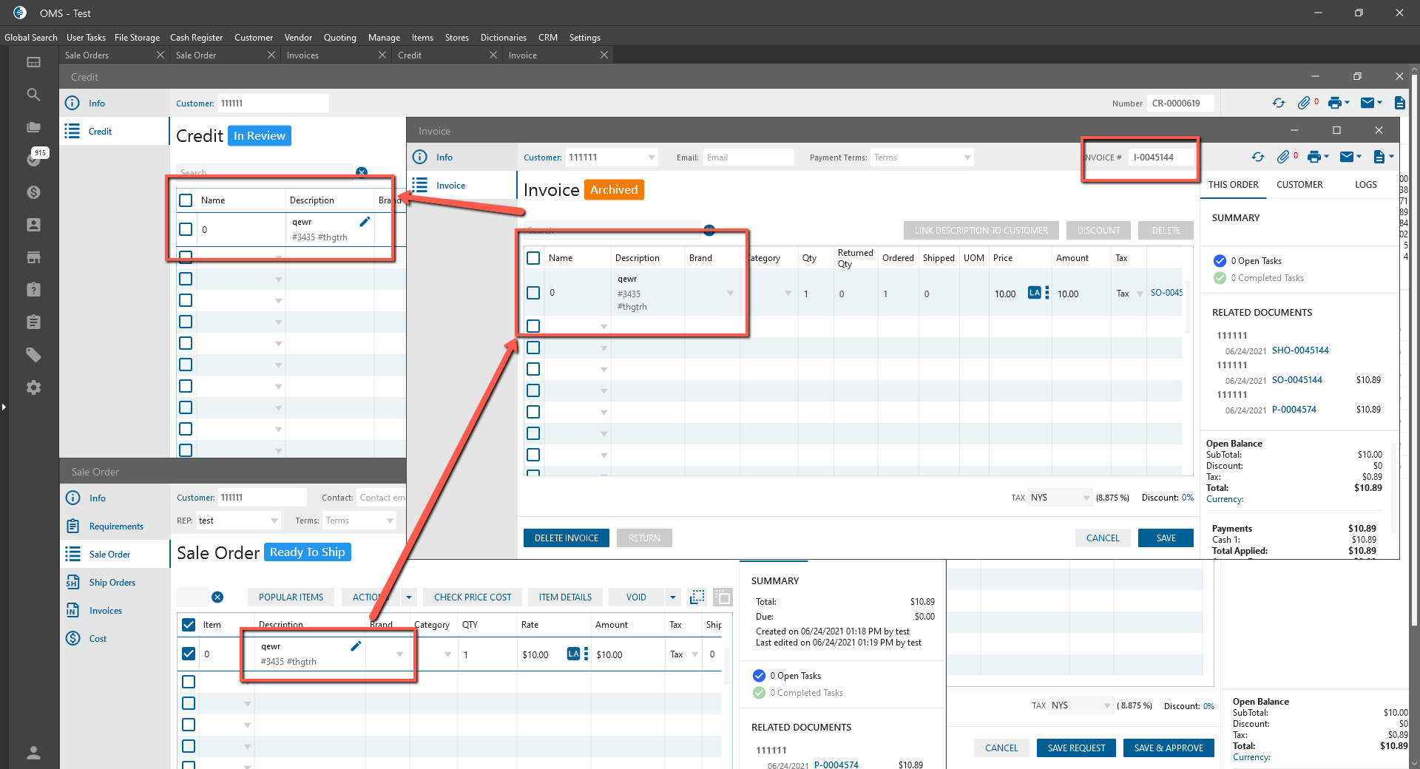The width and height of the screenshot is (1420, 769).
Task: Click the INVOICE # field with I-0045144
Action: (x=1162, y=157)
